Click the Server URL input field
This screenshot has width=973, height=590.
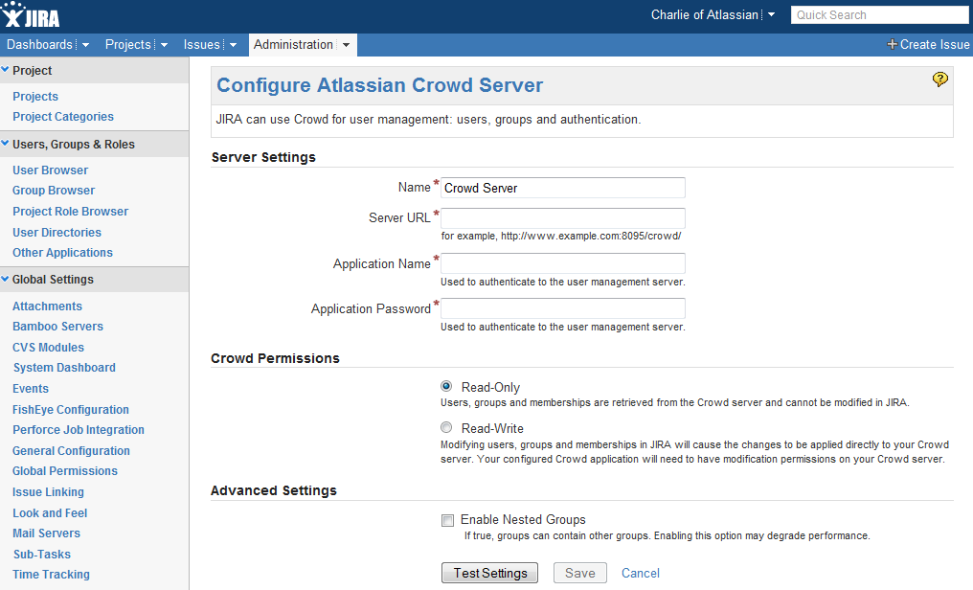point(563,218)
